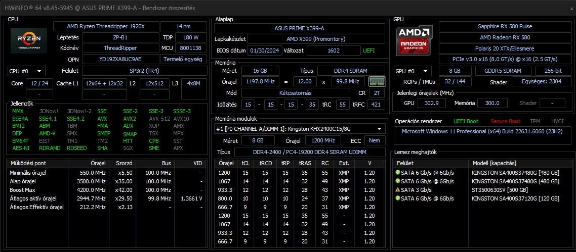Click the 1197.8 MHz memory clock field

(261, 81)
